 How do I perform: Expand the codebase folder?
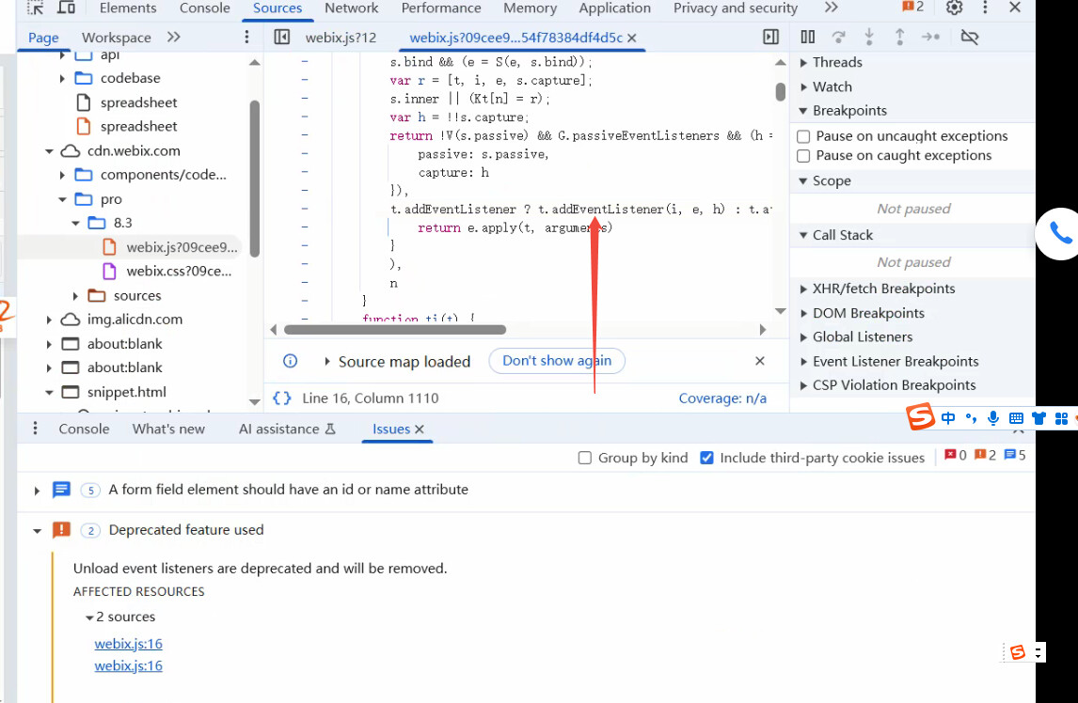pyautogui.click(x=62, y=78)
